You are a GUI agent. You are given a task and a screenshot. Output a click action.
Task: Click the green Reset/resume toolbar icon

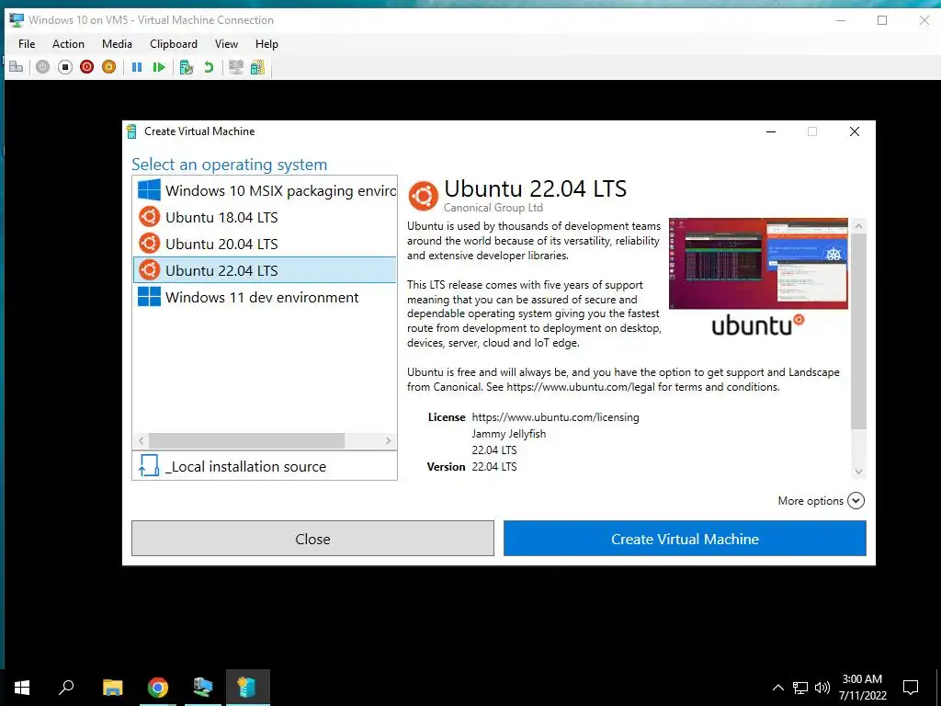159,67
